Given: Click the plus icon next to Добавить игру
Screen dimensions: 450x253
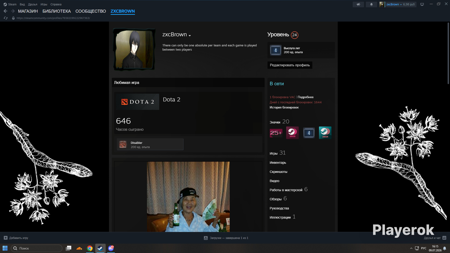Looking at the screenshot, I should point(6,238).
